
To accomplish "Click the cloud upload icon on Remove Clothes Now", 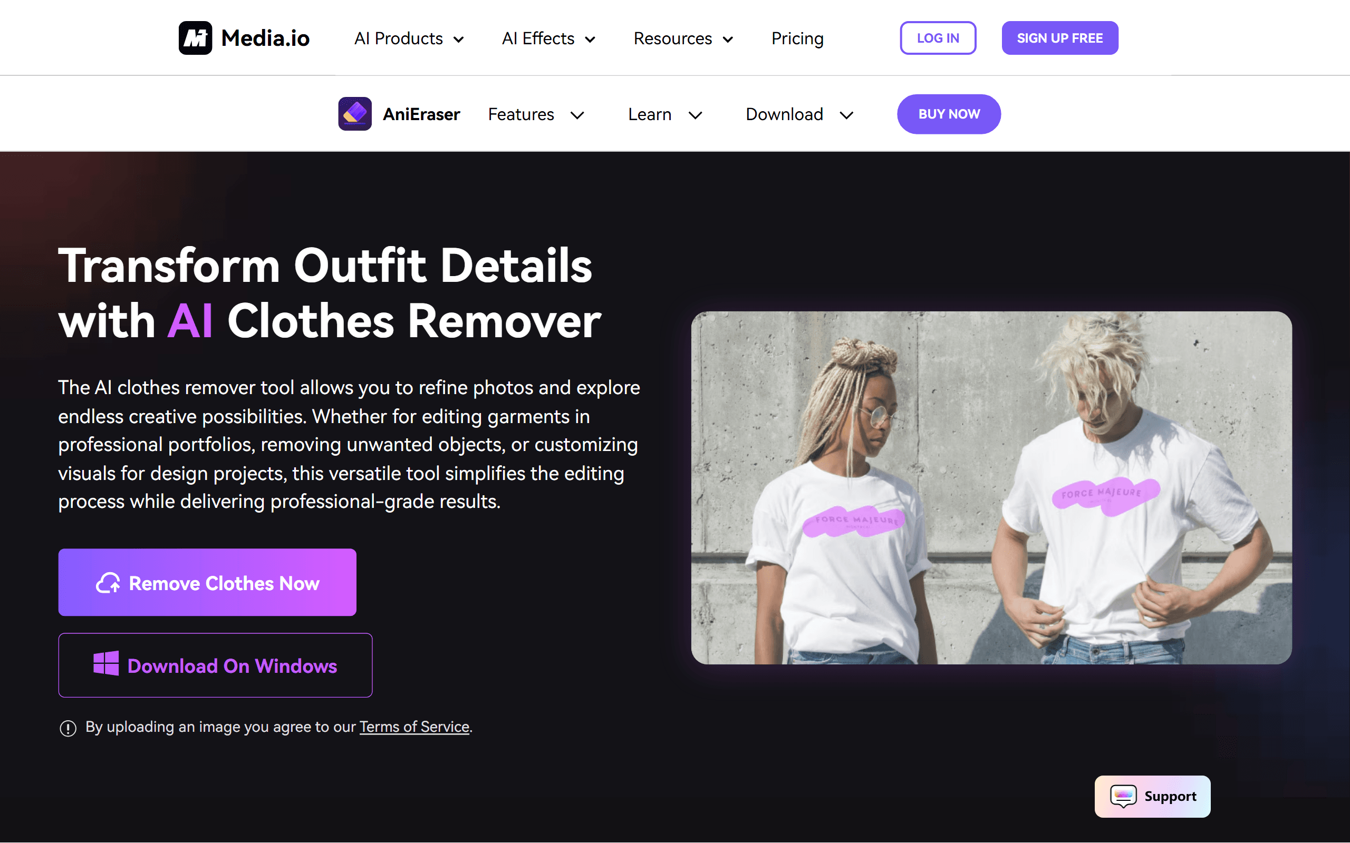I will (x=108, y=583).
